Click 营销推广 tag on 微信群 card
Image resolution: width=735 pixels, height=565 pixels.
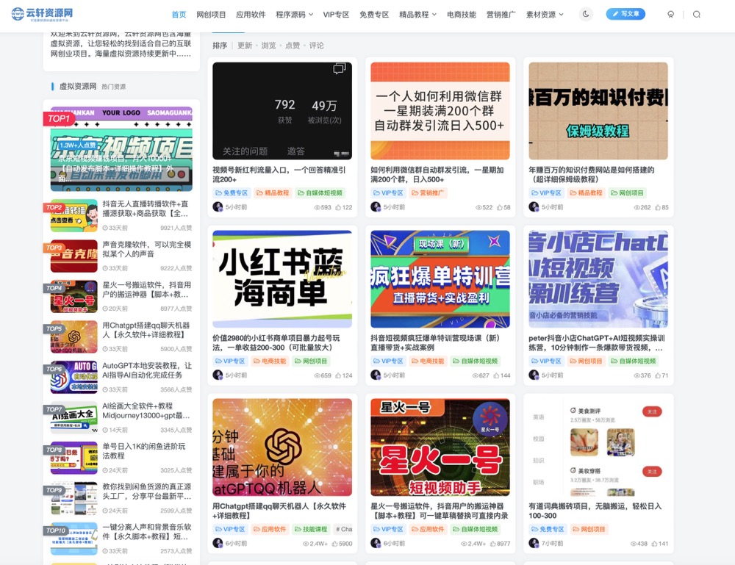coord(428,193)
